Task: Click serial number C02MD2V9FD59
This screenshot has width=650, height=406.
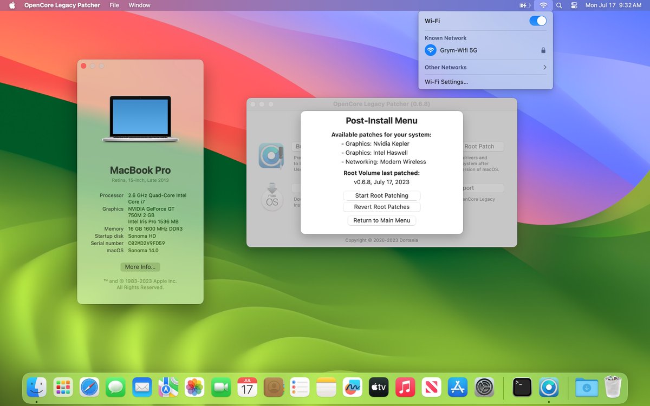Action: click(147, 244)
